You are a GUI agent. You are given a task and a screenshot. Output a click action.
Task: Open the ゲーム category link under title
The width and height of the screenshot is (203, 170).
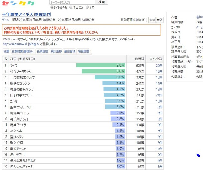pos(5,20)
